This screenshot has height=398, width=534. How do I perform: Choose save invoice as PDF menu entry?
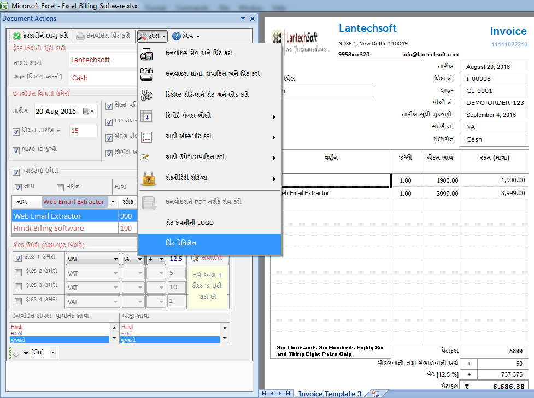[209, 202]
